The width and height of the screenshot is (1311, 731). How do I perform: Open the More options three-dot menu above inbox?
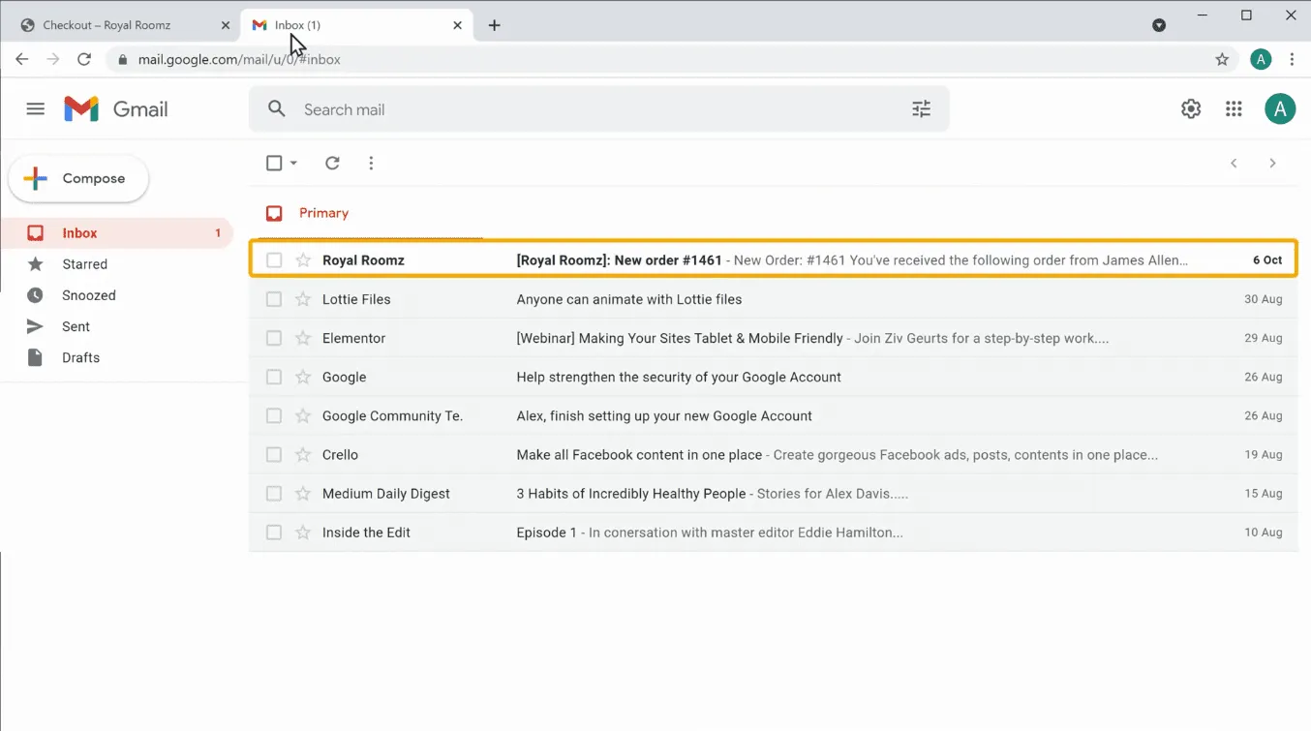[371, 164]
